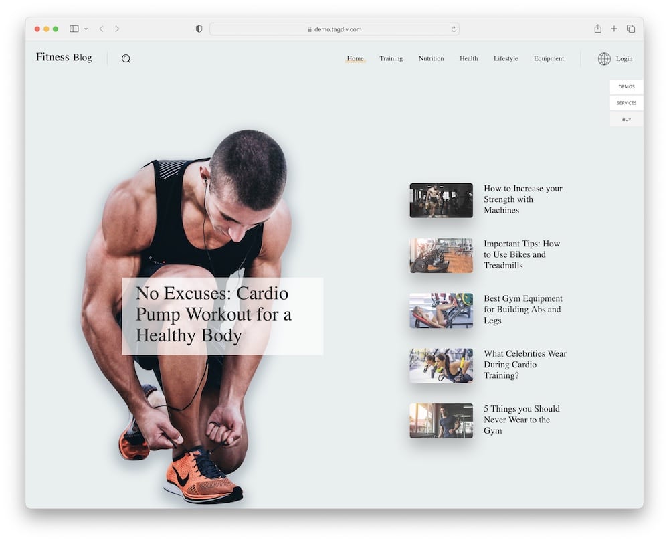Click the Fitness Blog logo
The height and width of the screenshot is (542, 669).
pos(64,57)
